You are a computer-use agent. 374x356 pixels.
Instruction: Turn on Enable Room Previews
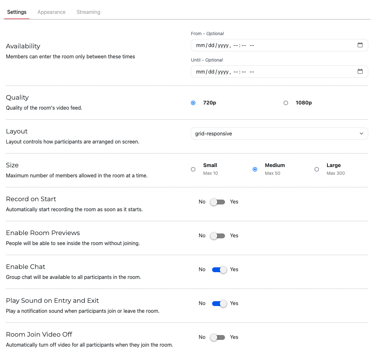point(217,235)
